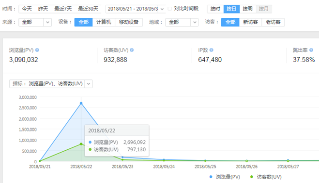Filter device by 移动设备
319x183 pixels.
click(x=129, y=22)
